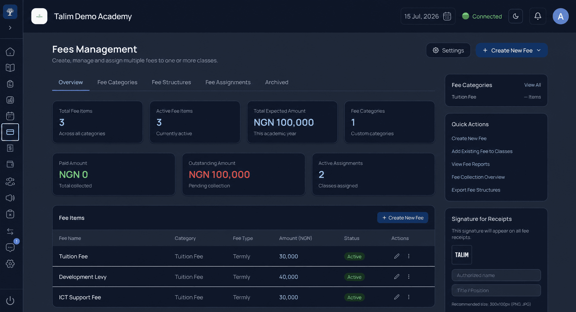The height and width of the screenshot is (312, 576).
Task: Open the bar-chart reports sidebar icon
Action: pyautogui.click(x=10, y=100)
